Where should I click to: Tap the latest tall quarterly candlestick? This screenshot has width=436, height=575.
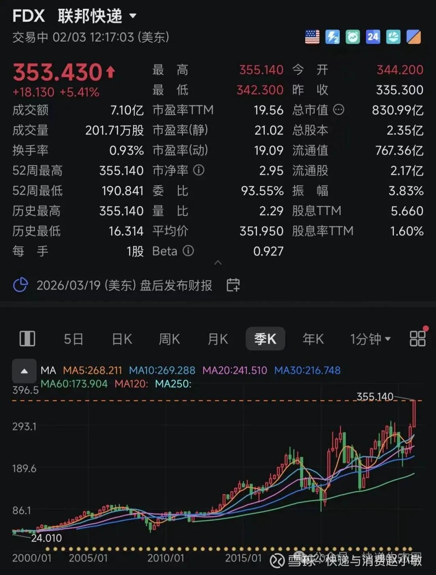pos(414,413)
